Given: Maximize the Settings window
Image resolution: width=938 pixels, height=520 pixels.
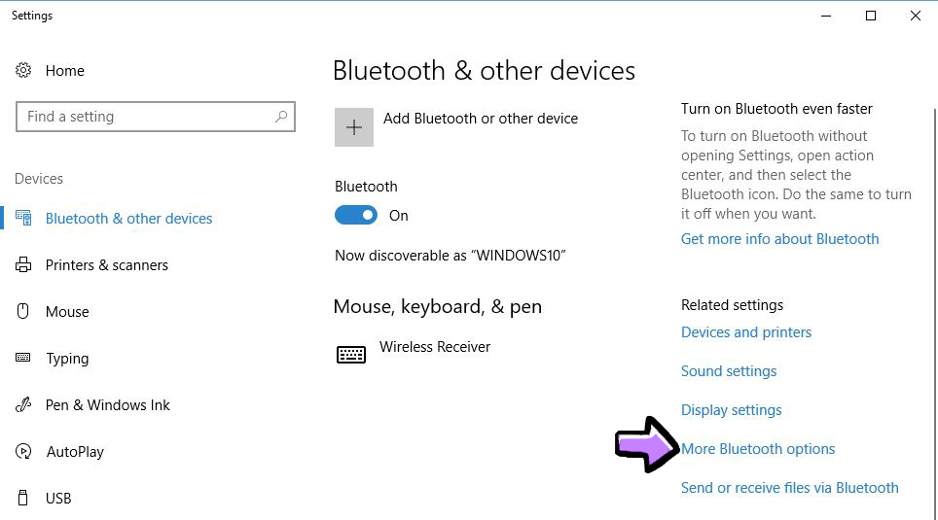Looking at the screenshot, I should [871, 16].
